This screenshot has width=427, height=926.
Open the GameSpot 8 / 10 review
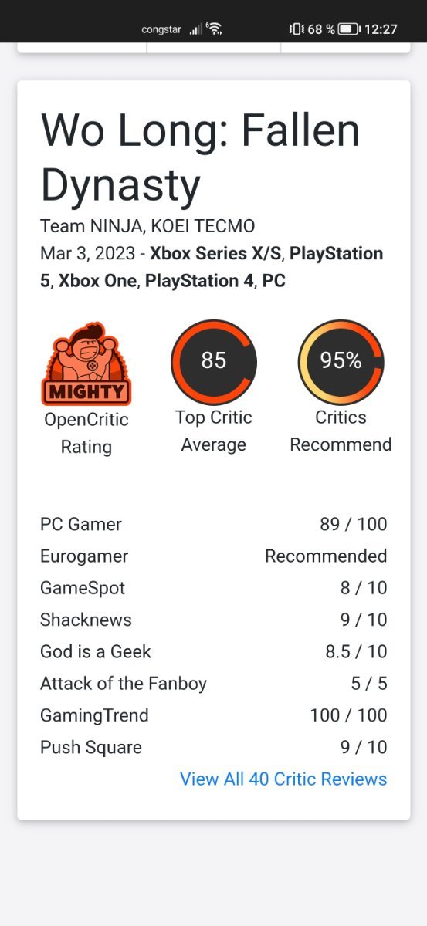pyautogui.click(x=214, y=588)
